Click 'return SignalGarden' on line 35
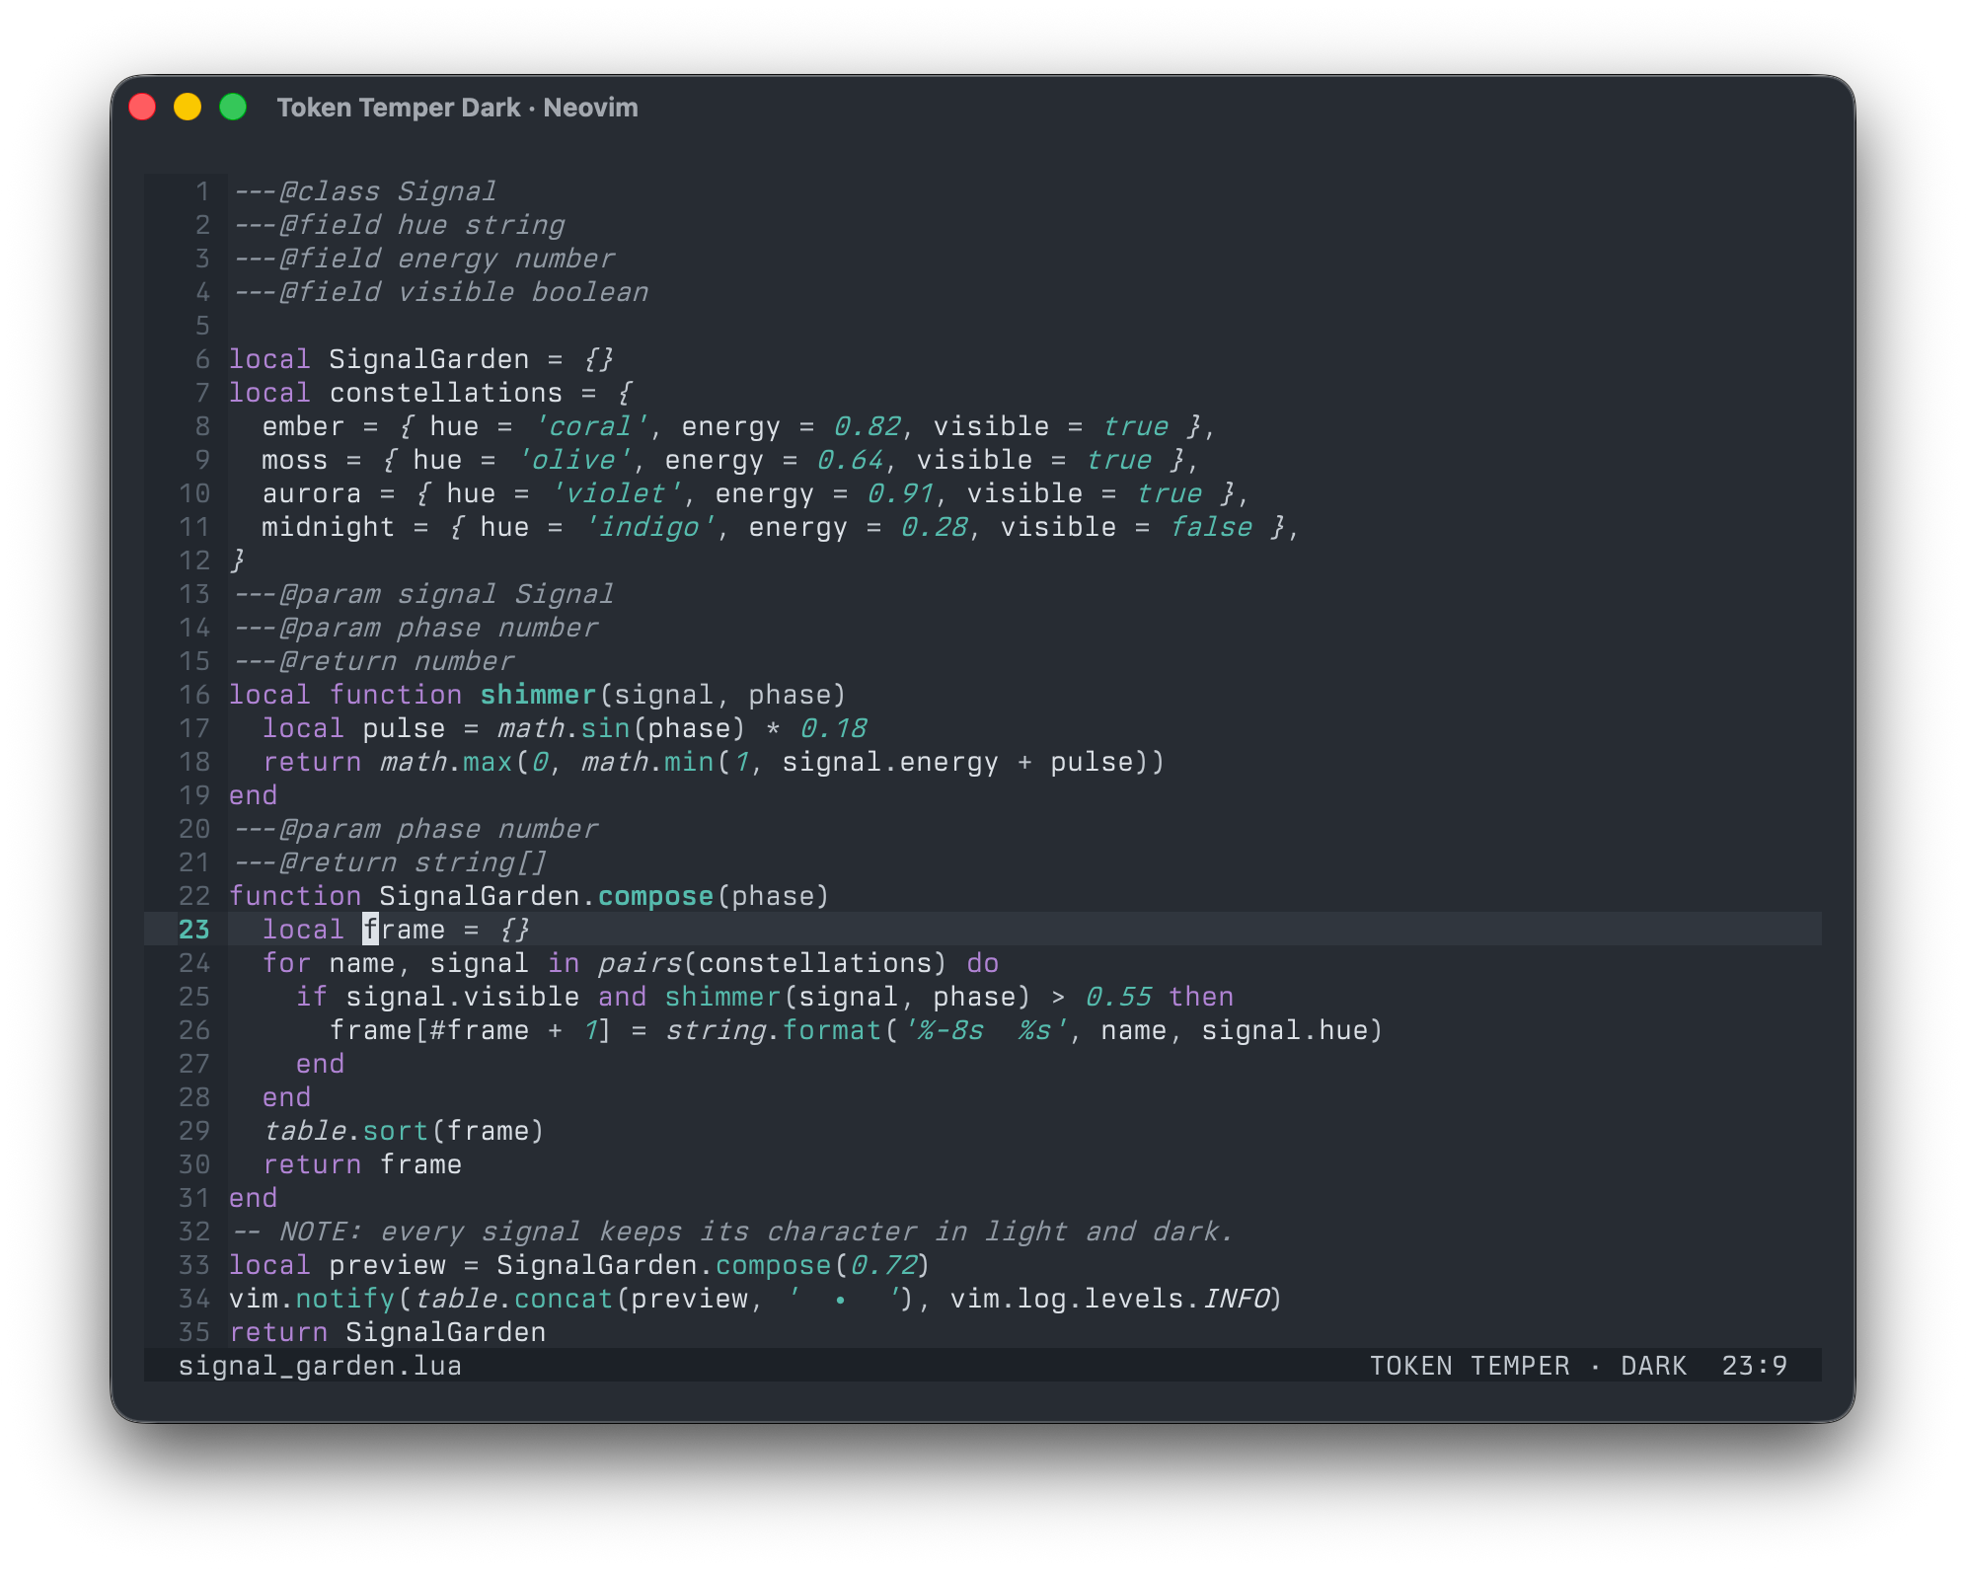This screenshot has height=1569, width=1966. (x=387, y=1332)
